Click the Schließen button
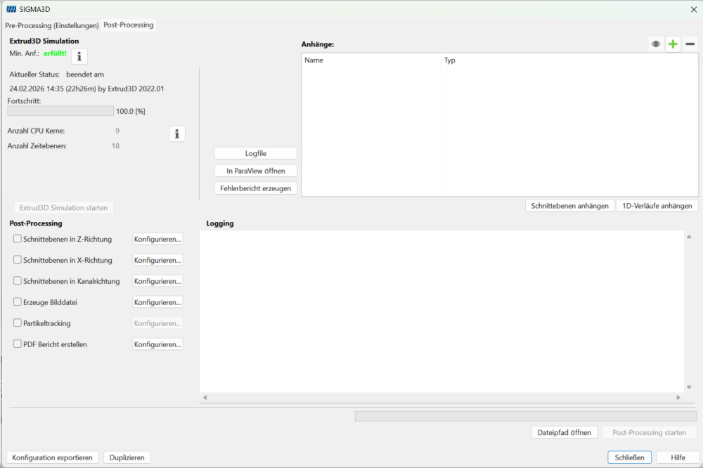703x468 pixels. [629, 457]
